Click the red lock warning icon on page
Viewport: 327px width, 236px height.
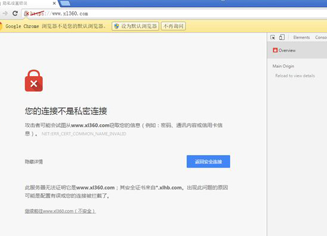tap(34, 81)
